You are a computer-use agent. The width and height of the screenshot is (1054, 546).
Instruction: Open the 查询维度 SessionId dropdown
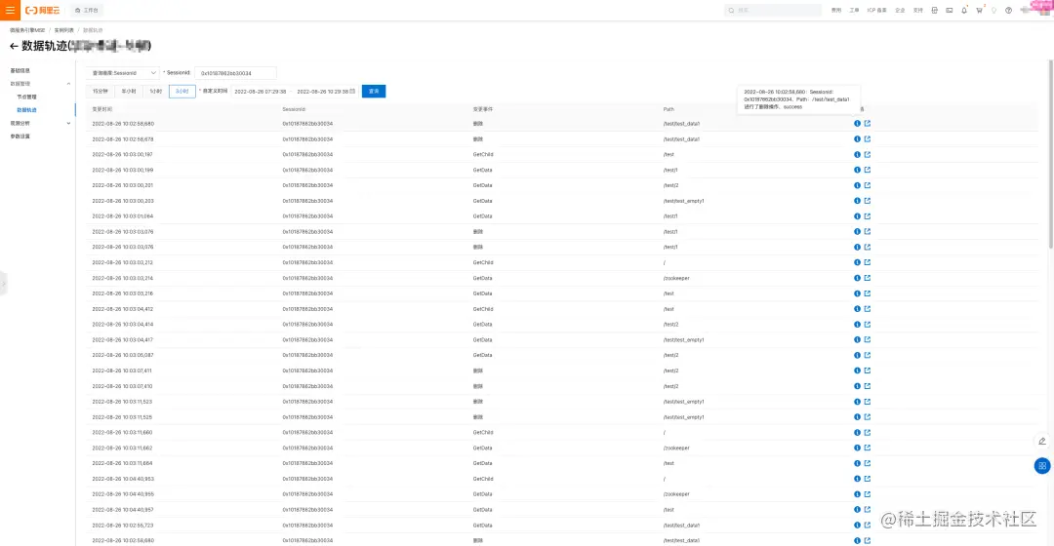tap(123, 72)
